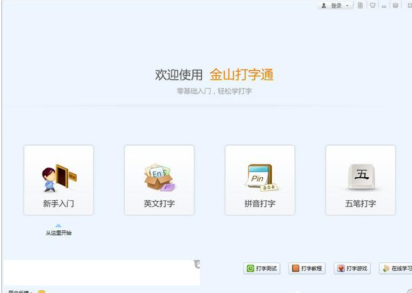Minimize the 金山打字通 window
Screen dimensions: 412x293
click(384, 6)
